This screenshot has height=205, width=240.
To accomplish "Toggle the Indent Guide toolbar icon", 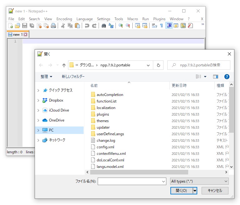I will click(169, 26).
